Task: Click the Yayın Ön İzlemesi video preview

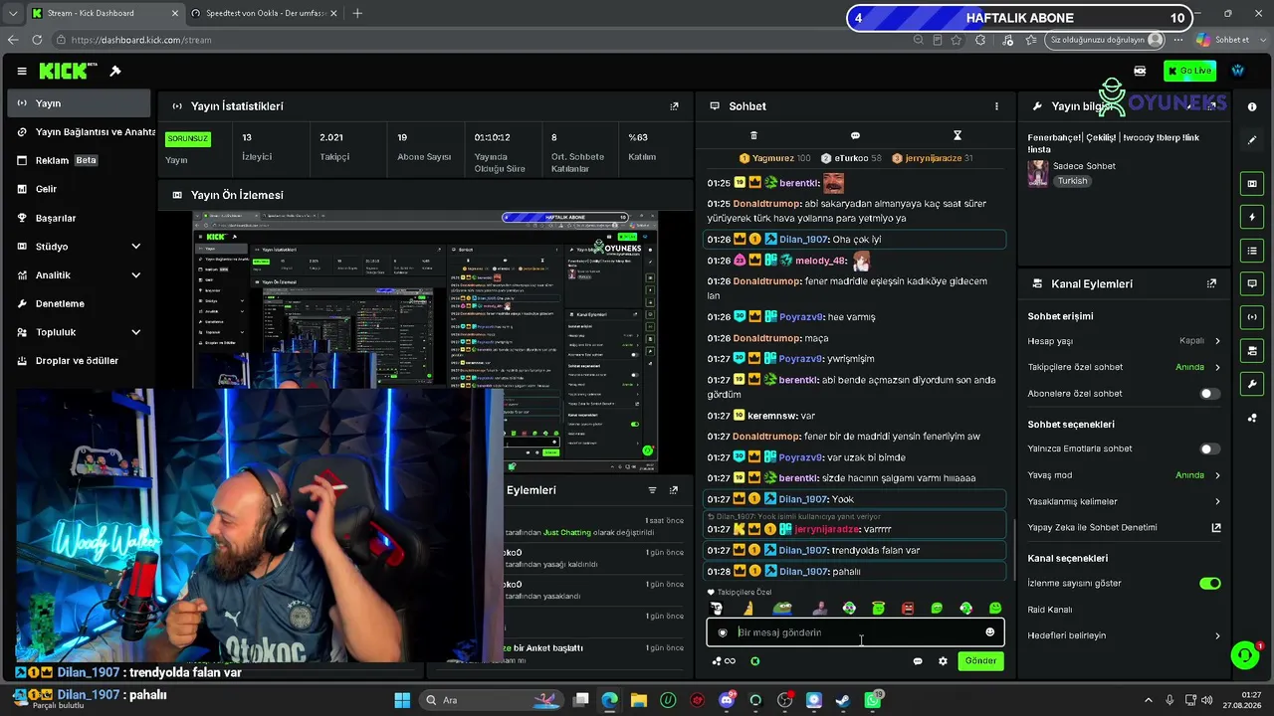Action: coord(426,340)
